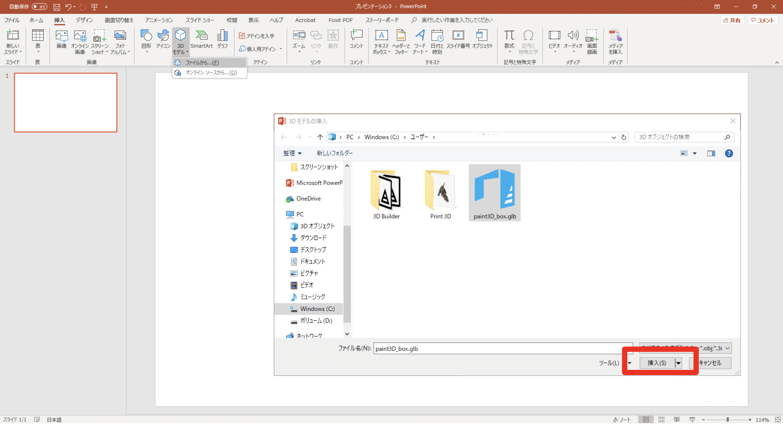
Task: Switch to slide sorter view in the status bar
Action: tap(662, 419)
